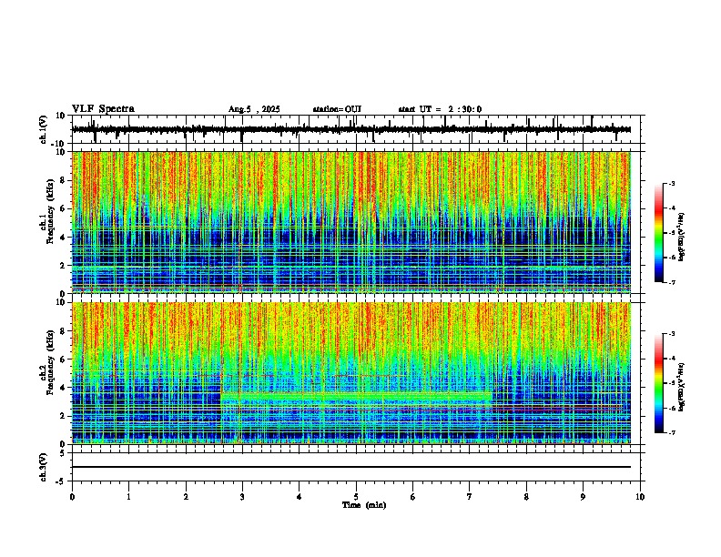
Task: Click the "VLF Spectra" plot title
Action: (x=103, y=109)
